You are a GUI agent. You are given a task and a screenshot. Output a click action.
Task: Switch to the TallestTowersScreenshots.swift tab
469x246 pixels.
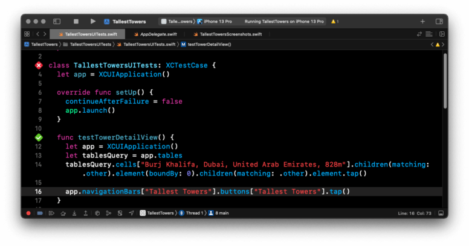pos(230,34)
